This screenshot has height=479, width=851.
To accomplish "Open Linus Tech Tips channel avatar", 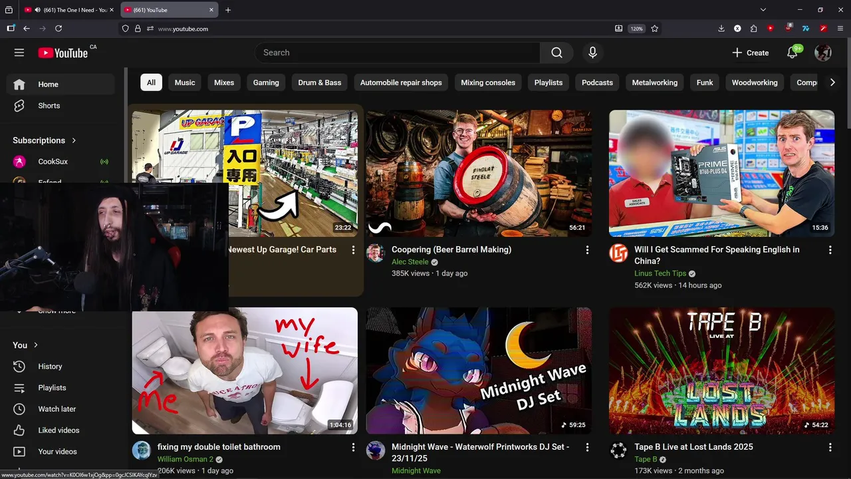I will [618, 253].
